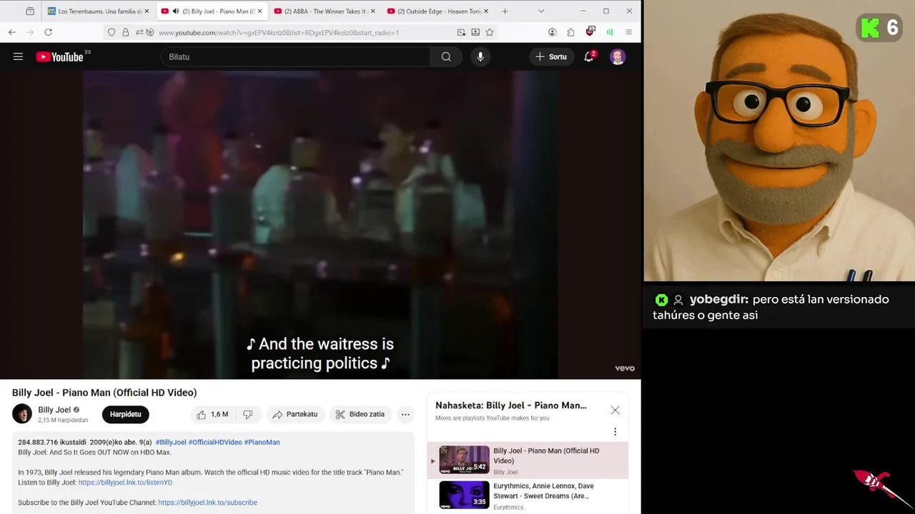915x514 pixels.
Task: Click the #BillyJoel hashtag
Action: pyautogui.click(x=171, y=442)
